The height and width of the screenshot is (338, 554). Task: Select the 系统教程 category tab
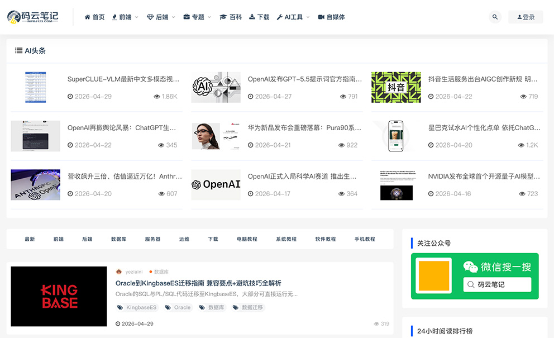click(x=286, y=239)
